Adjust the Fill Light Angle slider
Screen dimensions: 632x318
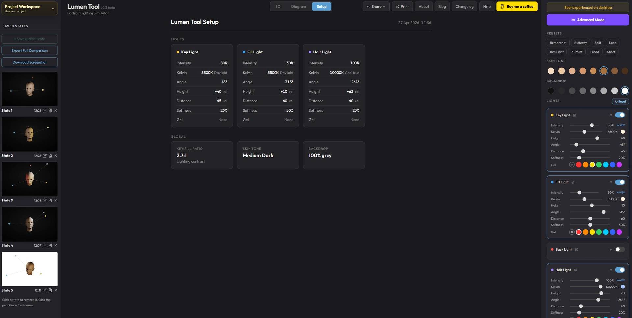(x=590, y=212)
